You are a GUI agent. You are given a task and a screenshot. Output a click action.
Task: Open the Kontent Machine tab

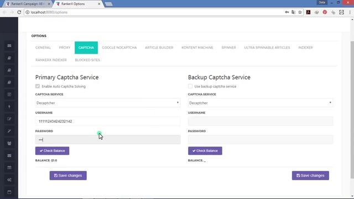click(197, 48)
